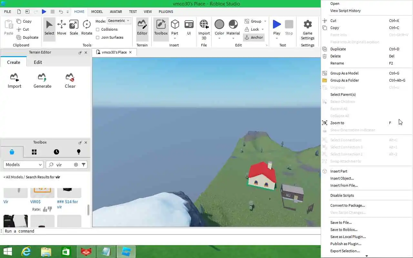Toggle the Join Surfaces checkbox
This screenshot has height=258, width=413.
point(97,37)
